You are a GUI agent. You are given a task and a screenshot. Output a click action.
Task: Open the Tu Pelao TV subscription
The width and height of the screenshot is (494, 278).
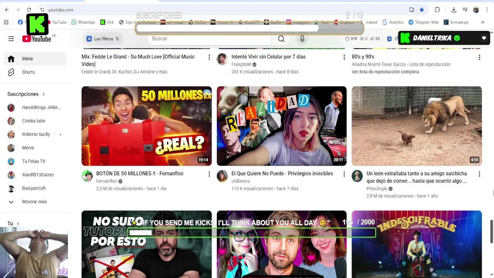click(36, 161)
